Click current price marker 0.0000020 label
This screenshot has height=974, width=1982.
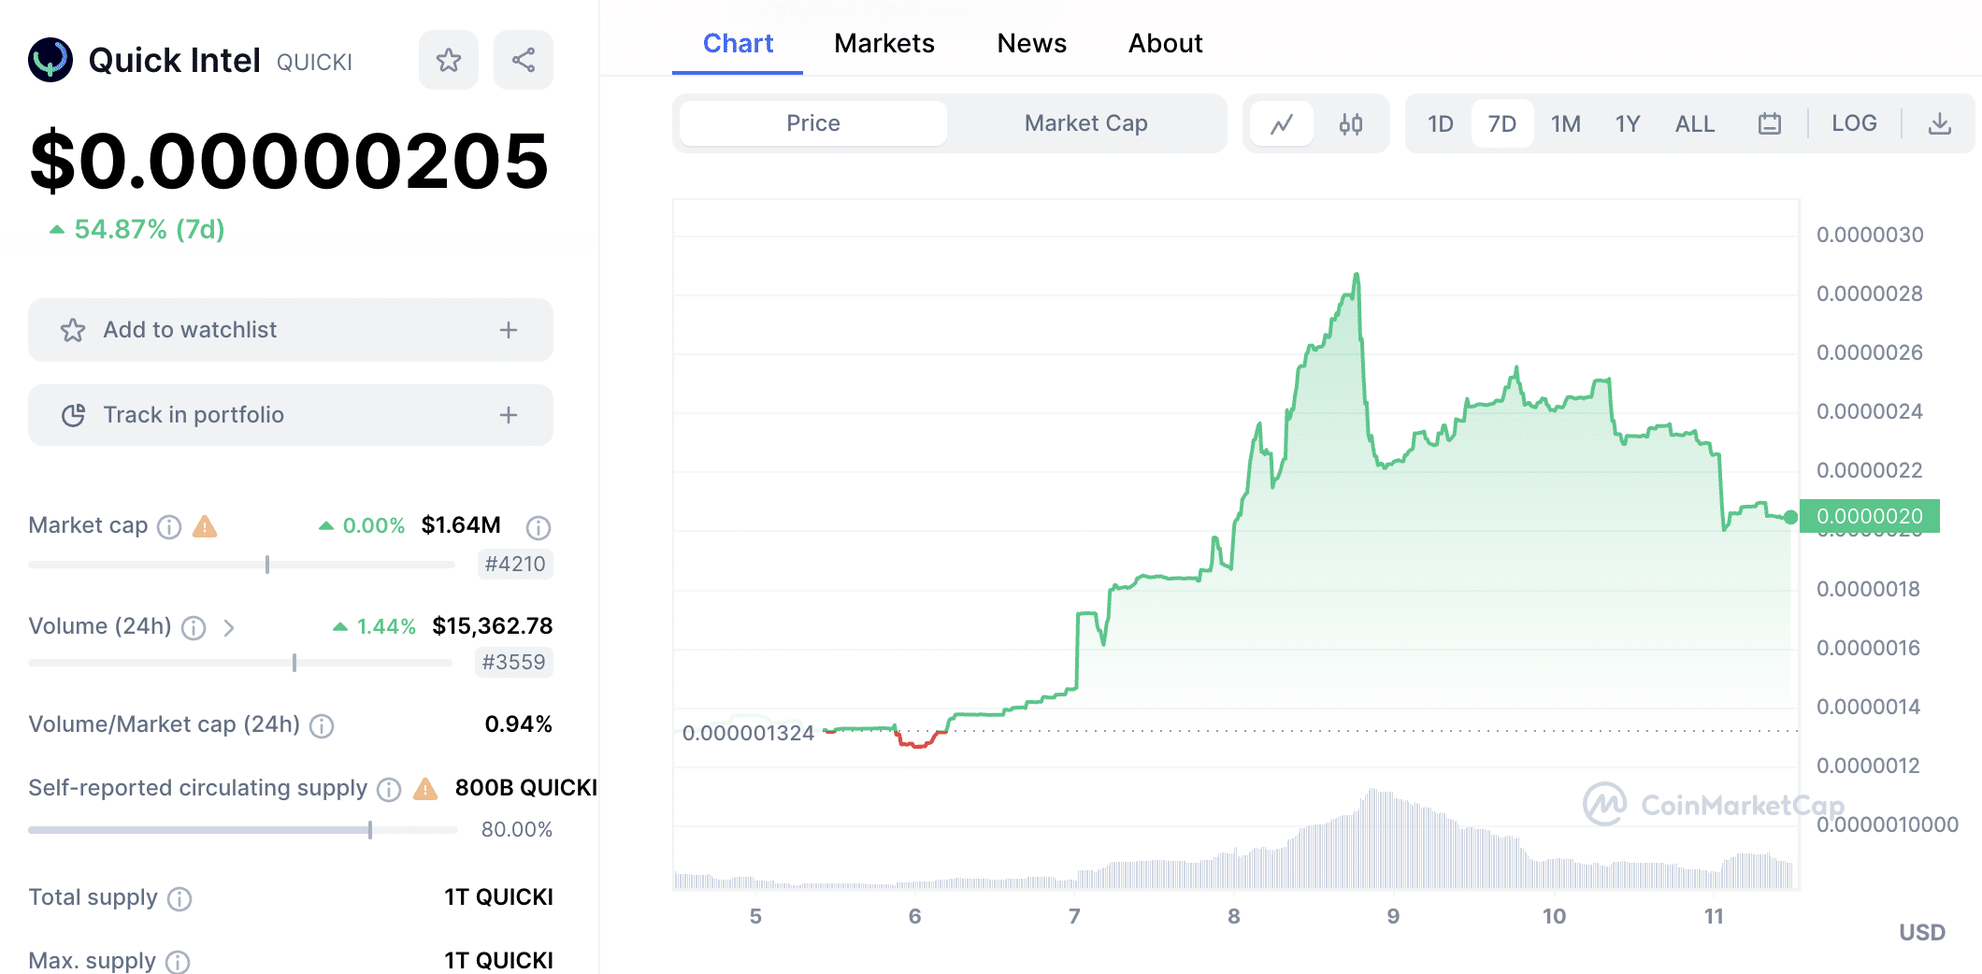(1870, 516)
